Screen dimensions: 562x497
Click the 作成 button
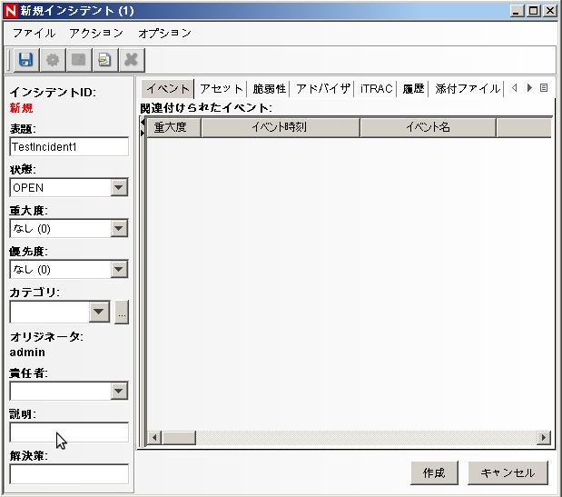coord(434,472)
